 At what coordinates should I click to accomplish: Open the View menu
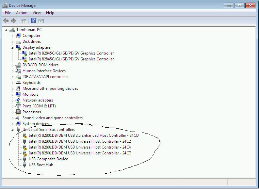pyautogui.click(x=37, y=13)
